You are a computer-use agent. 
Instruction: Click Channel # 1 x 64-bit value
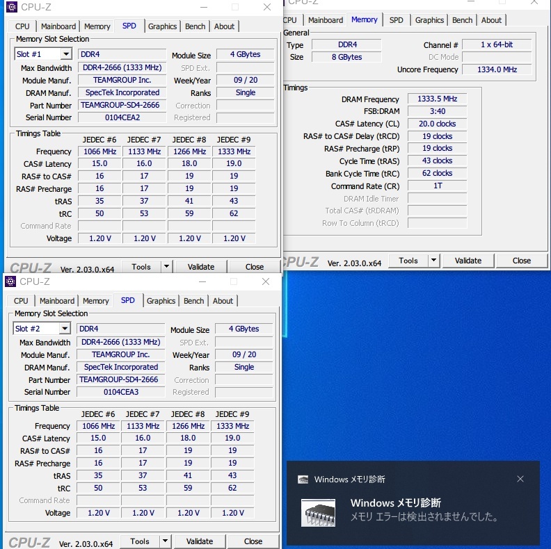click(497, 44)
